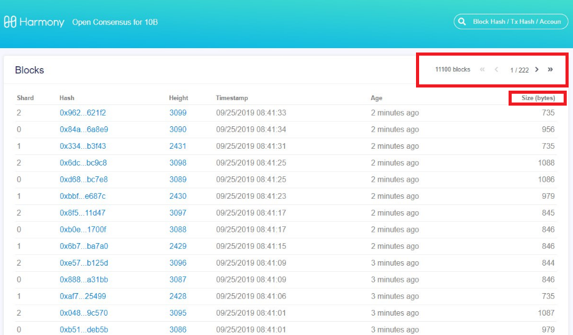Open block hash 0x8f5...11d47

click(x=82, y=212)
